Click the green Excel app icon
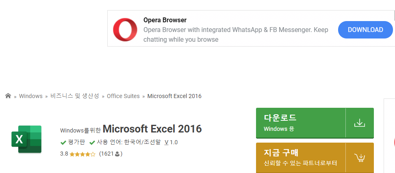The height and width of the screenshot is (173, 395). coord(26,139)
